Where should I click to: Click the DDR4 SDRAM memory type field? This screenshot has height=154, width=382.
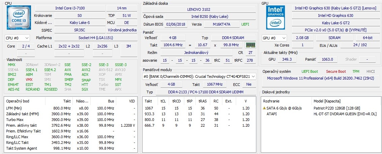pyautogui.click(x=233, y=38)
